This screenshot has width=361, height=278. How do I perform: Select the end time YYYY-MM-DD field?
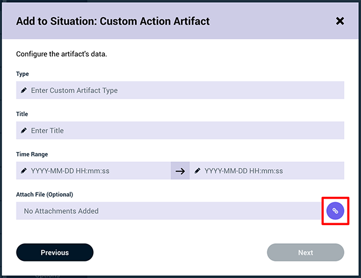coord(267,171)
